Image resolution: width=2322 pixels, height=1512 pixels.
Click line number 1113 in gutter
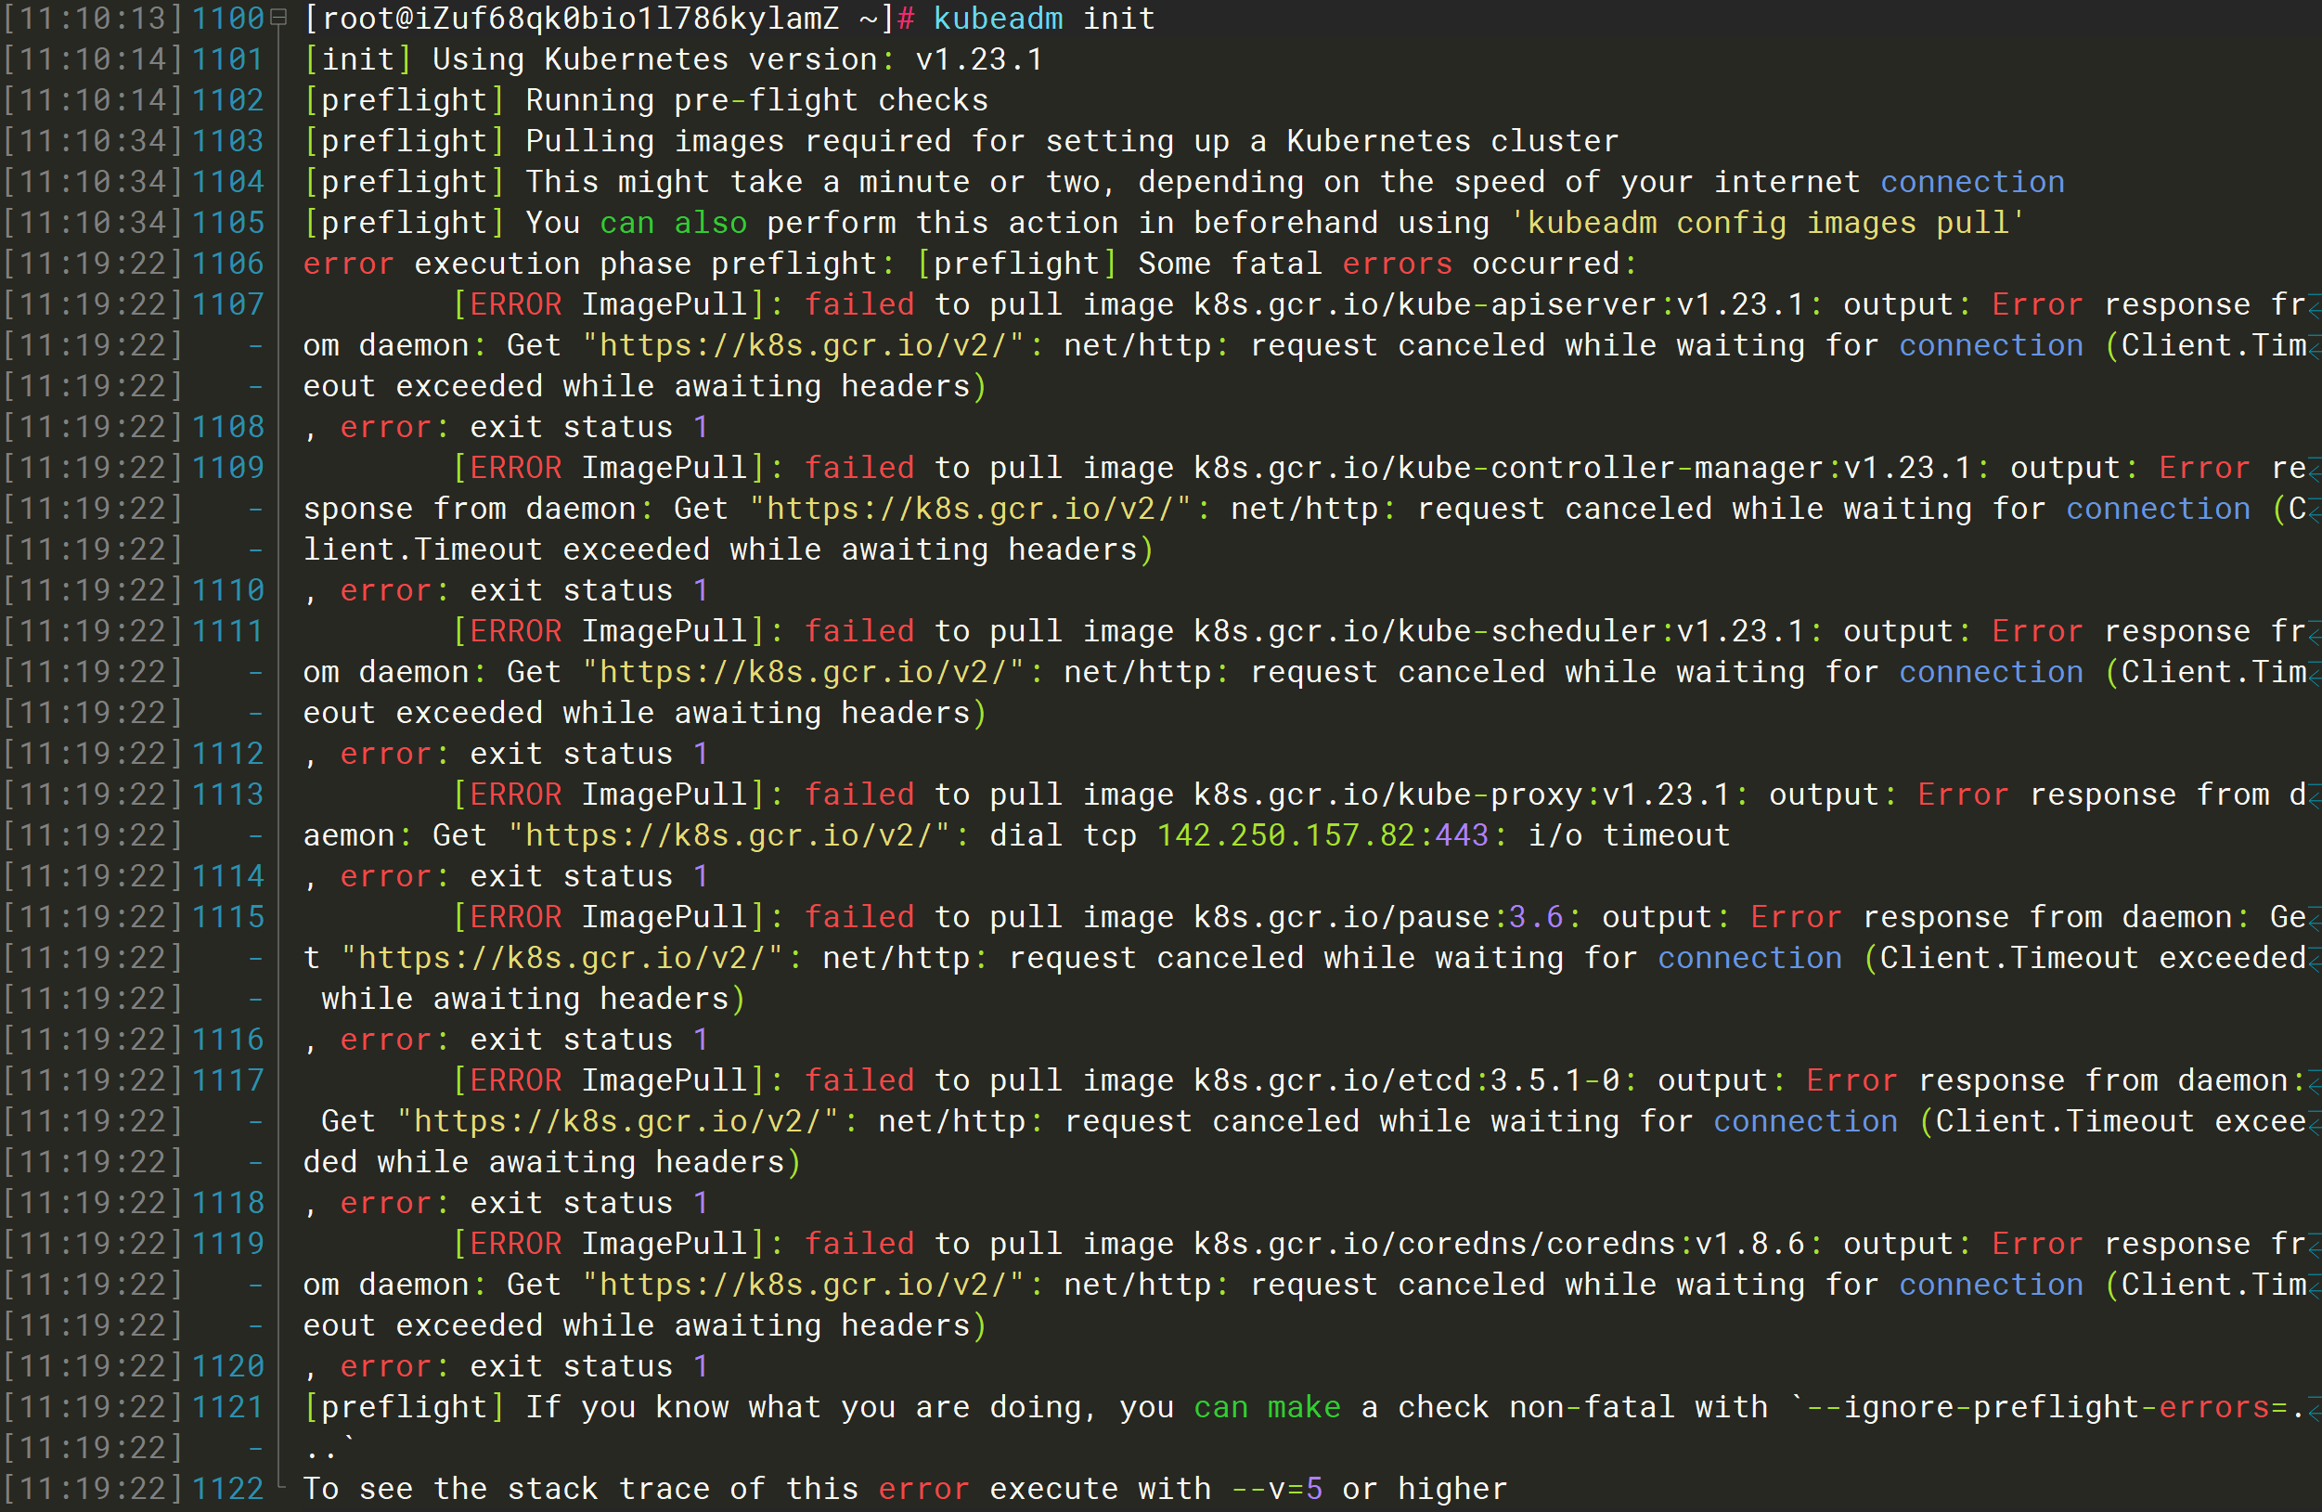pos(227,795)
